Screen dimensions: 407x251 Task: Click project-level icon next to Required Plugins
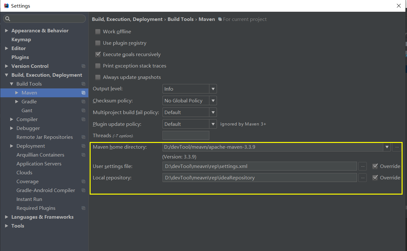click(83, 208)
